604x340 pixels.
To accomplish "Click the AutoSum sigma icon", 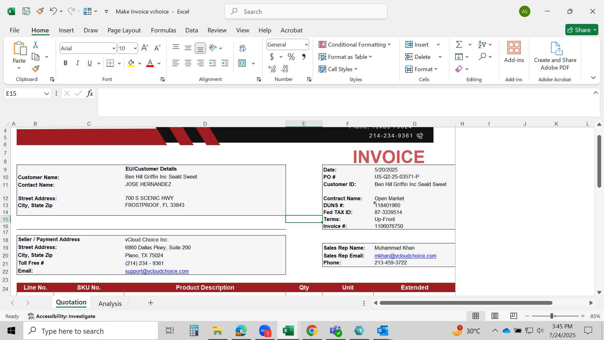I will tap(459, 44).
